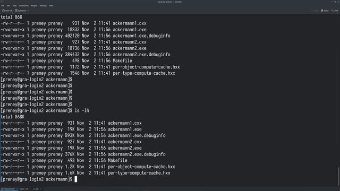
Task: Click '1.6K' size value
Action: coord(70,173)
